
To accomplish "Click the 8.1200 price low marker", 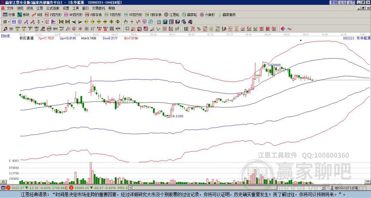I will click(178, 116).
